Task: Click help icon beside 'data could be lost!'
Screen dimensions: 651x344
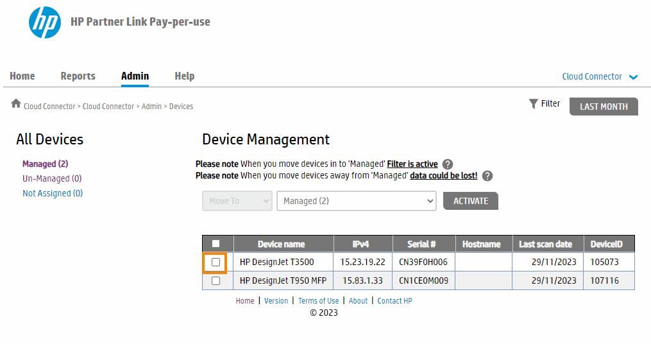Action: (x=487, y=176)
